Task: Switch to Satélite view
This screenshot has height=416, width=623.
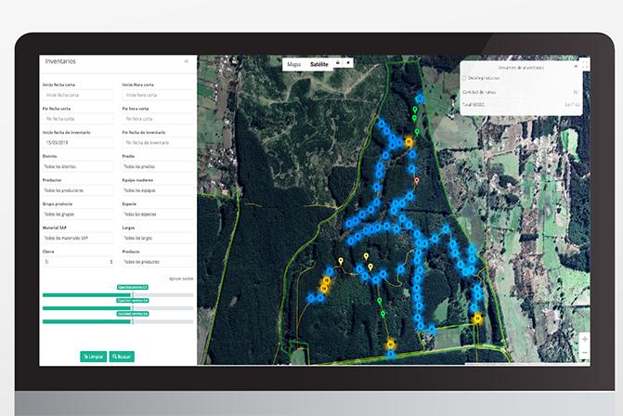Action: pyautogui.click(x=319, y=64)
